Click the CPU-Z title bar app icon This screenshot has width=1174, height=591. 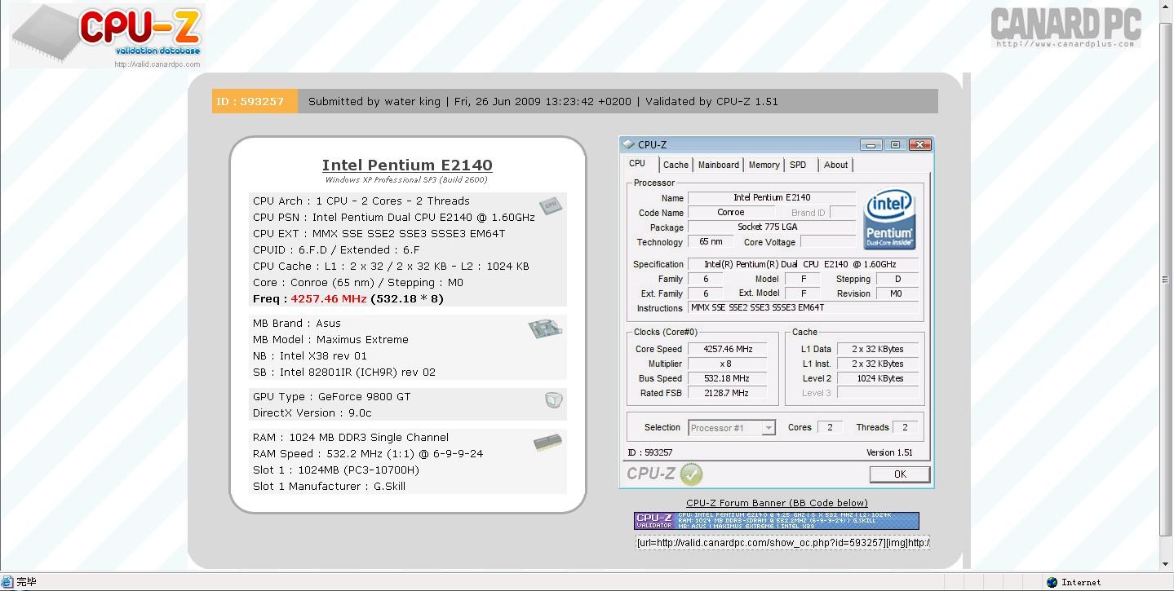pos(627,144)
